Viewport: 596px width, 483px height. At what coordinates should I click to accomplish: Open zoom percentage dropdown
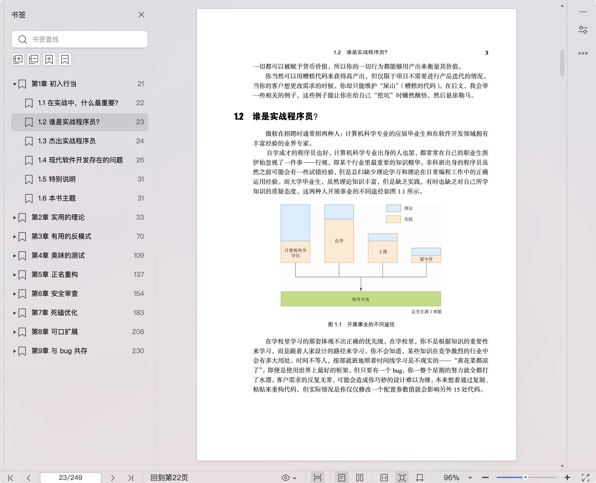[470, 478]
